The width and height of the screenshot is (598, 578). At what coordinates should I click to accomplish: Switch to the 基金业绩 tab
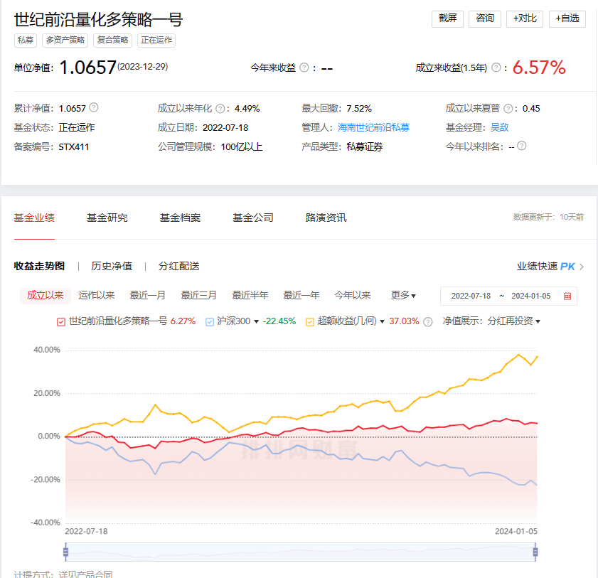pyautogui.click(x=34, y=218)
